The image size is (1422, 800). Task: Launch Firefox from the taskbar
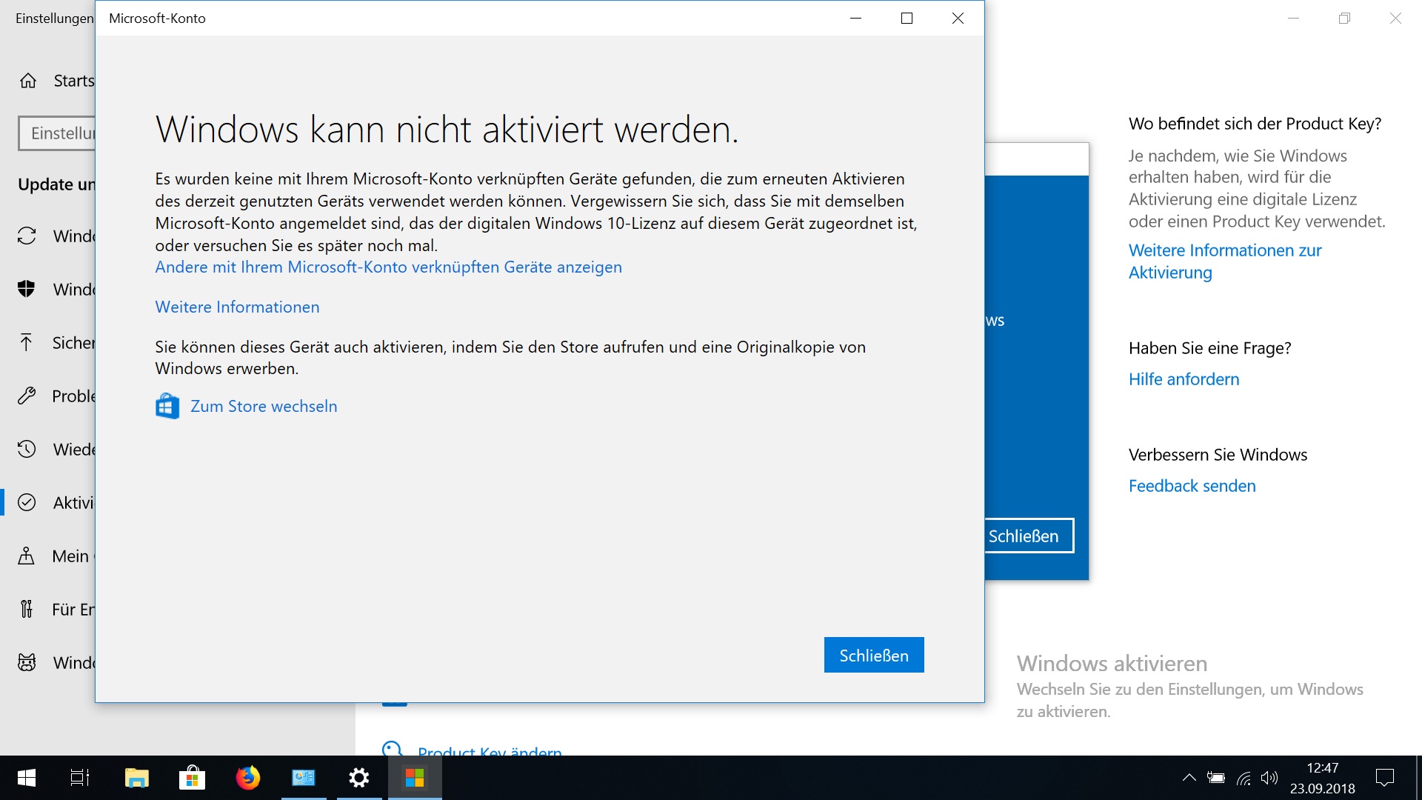click(247, 778)
